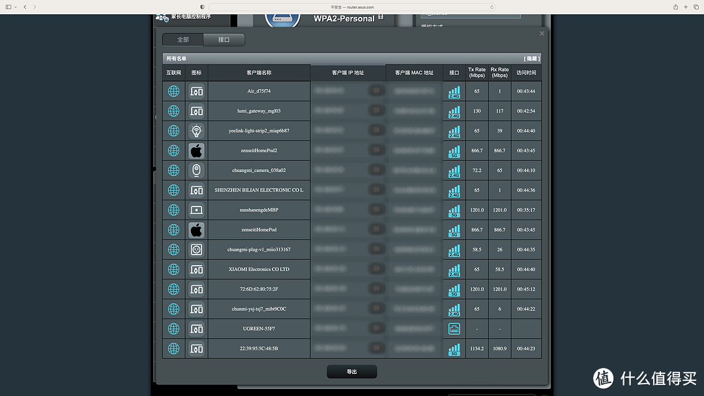Viewport: 704px width, 396px height.
Task: Click the 2.4G signal icon for lumi_gateway_mgl03
Action: 454,111
